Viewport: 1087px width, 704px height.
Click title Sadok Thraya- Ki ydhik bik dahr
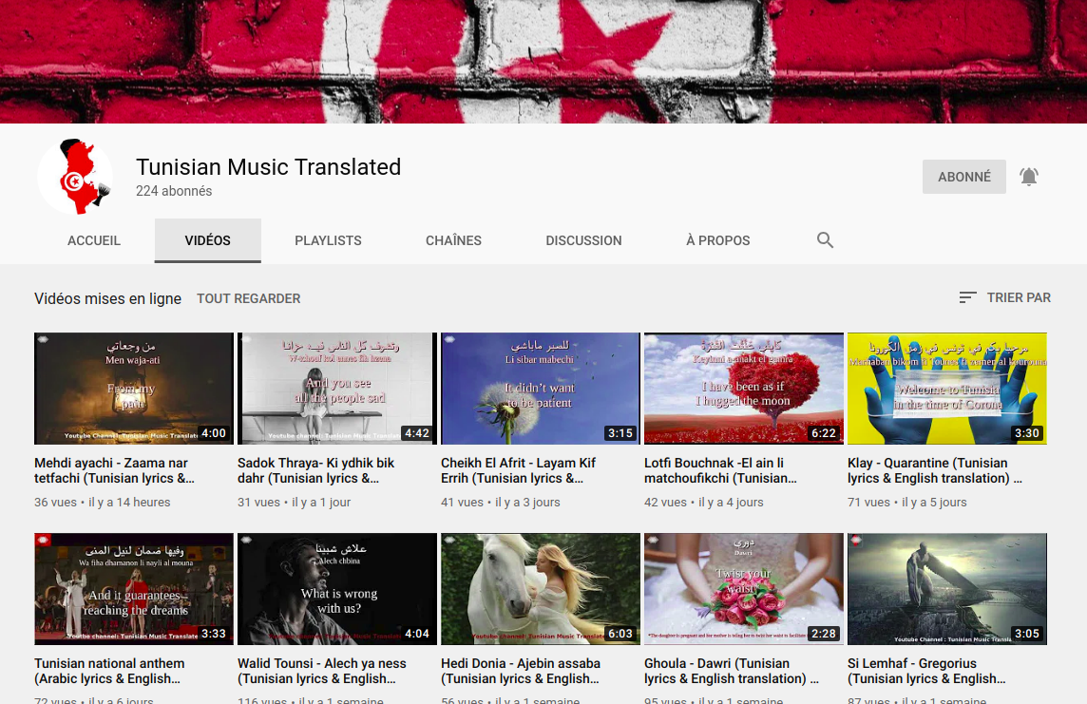[316, 470]
